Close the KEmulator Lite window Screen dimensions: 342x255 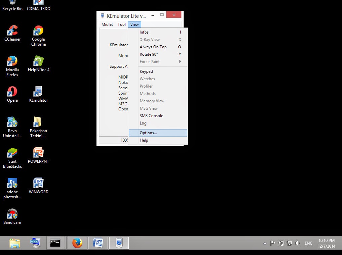coord(174,14)
